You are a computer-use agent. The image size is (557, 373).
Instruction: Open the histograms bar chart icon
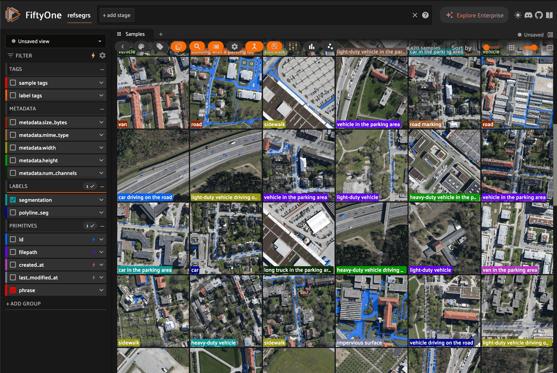click(311, 47)
